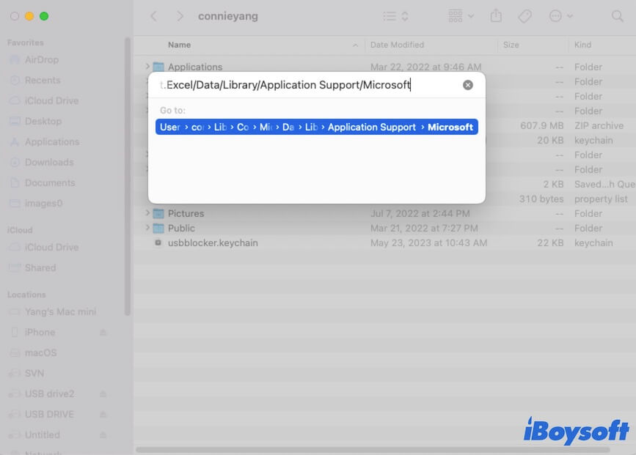Expand the Public folder
This screenshot has width=636, height=455.
click(147, 228)
